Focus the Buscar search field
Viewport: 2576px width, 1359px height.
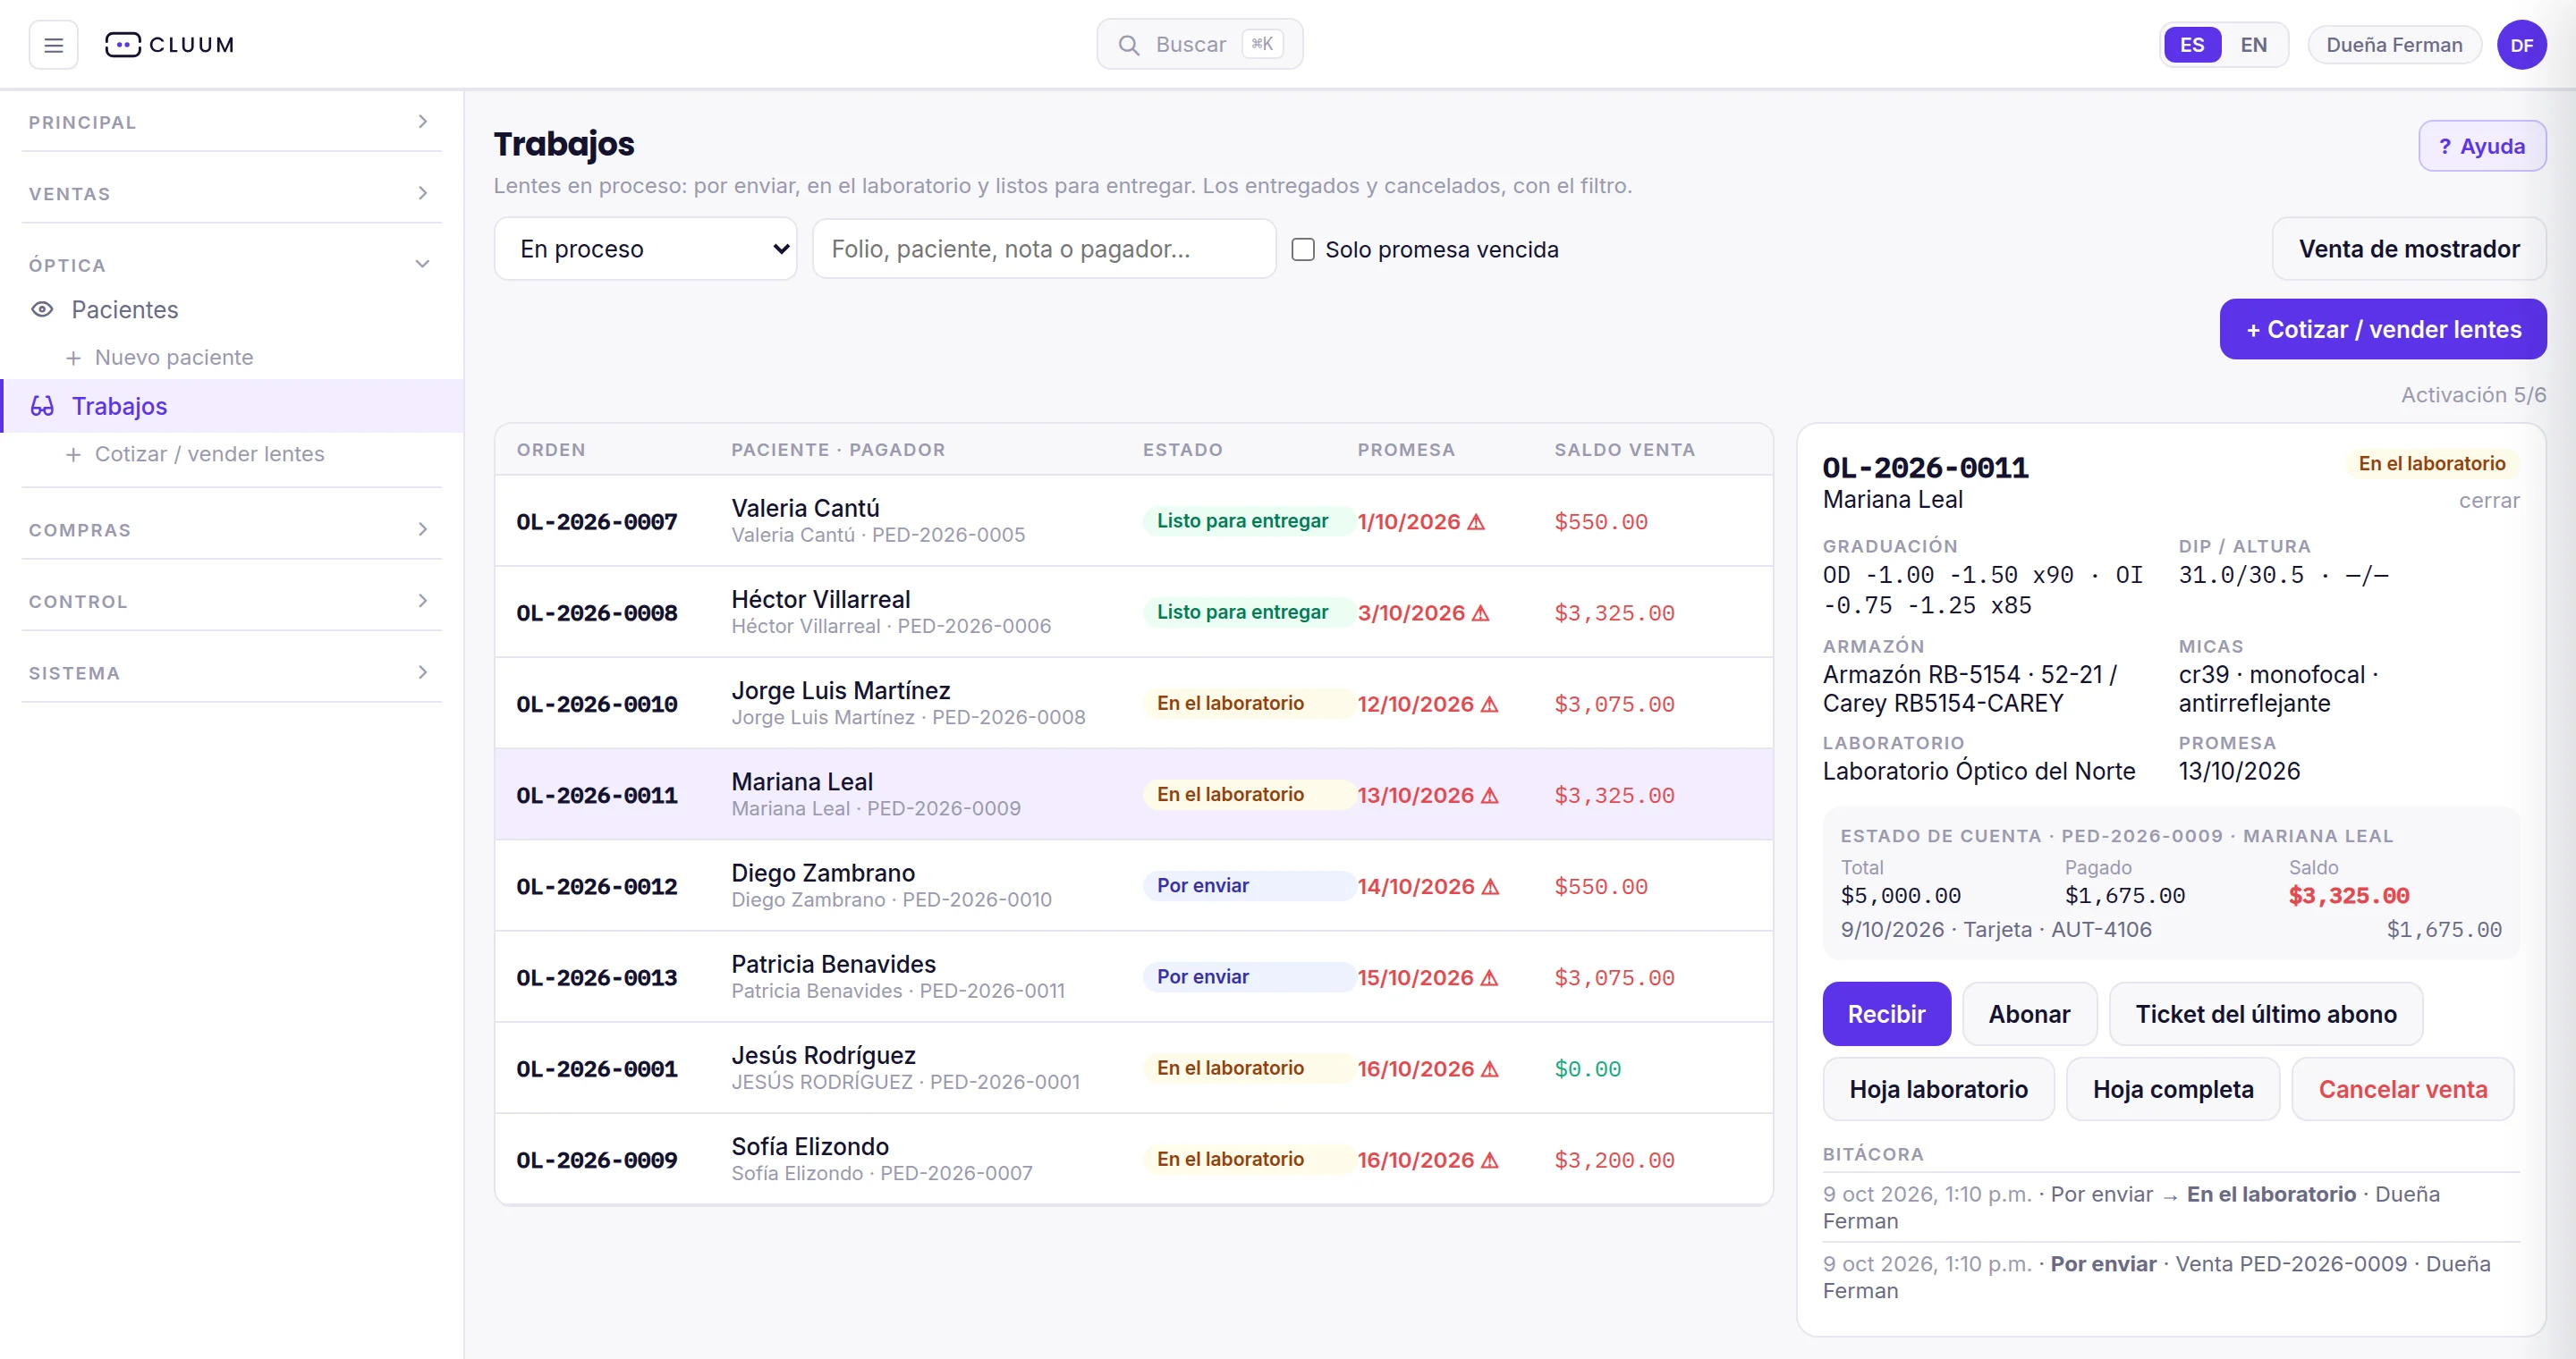point(1199,45)
